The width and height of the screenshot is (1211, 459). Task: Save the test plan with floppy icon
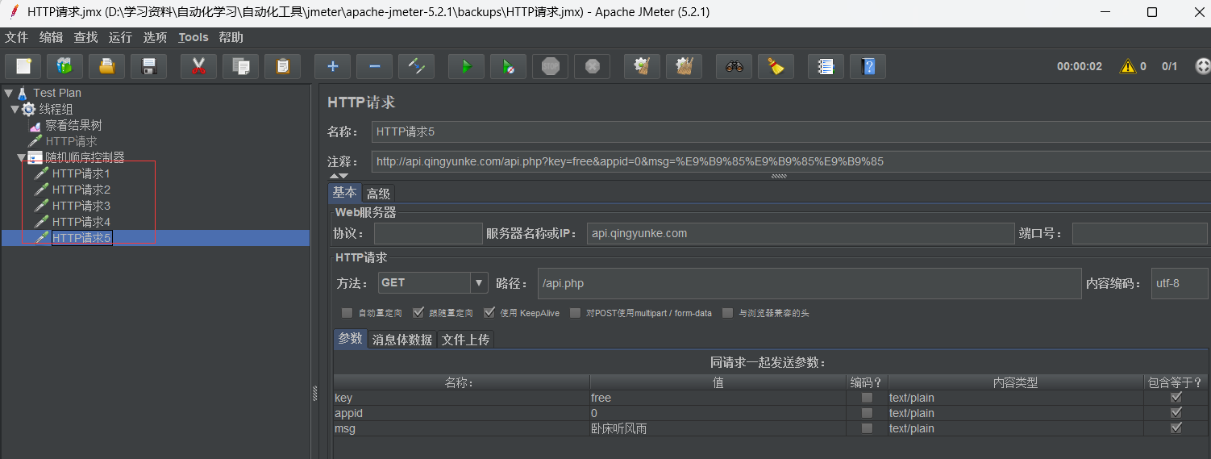[149, 66]
